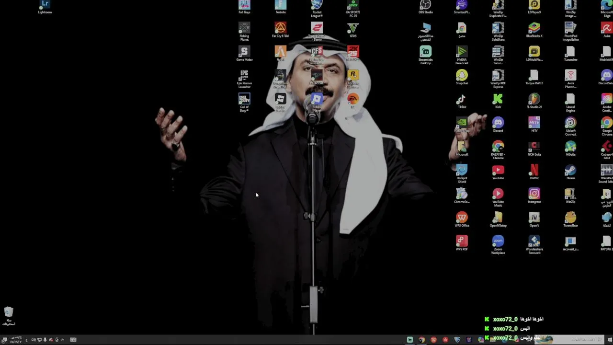Open the LDPlayer9 desktop icon

pos(534,6)
